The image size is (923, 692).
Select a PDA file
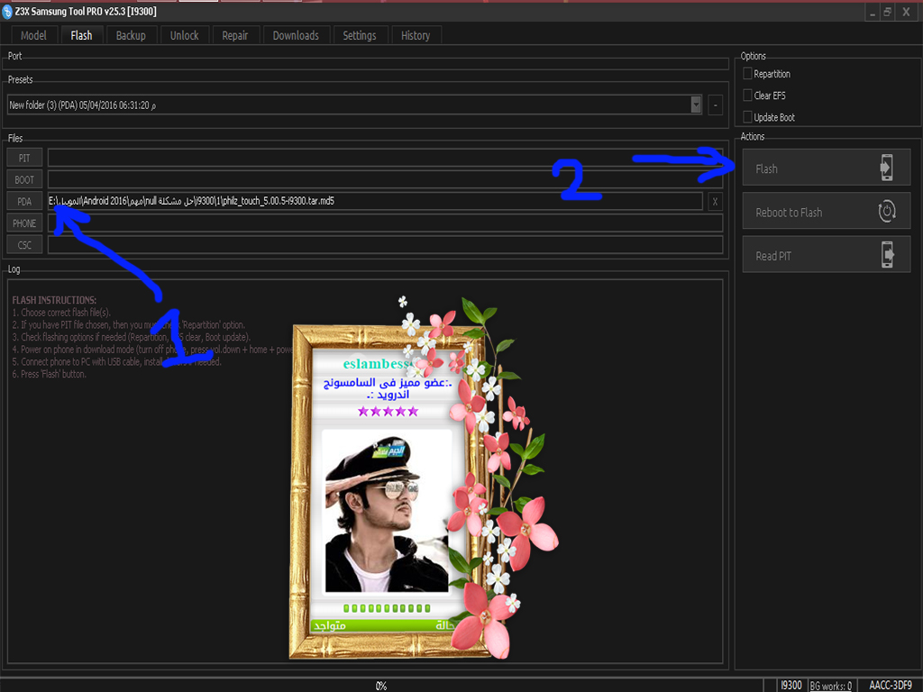[24, 201]
